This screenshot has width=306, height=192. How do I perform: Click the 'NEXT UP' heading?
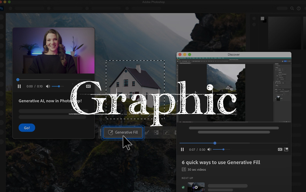coord(187,178)
